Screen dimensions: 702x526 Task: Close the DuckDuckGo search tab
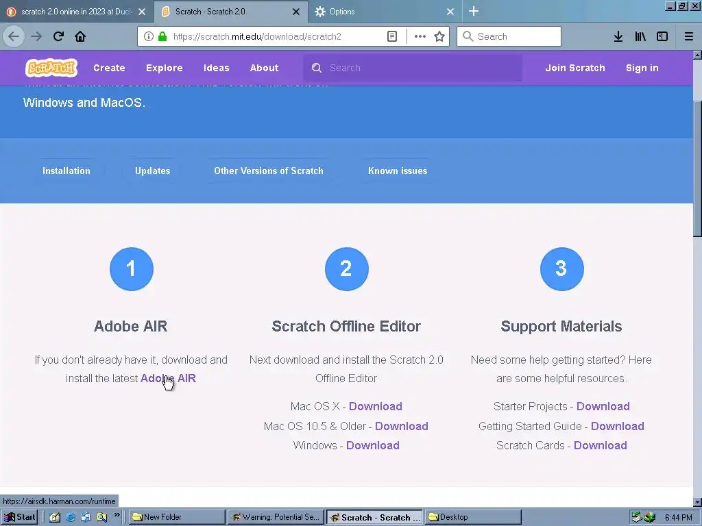click(x=142, y=12)
